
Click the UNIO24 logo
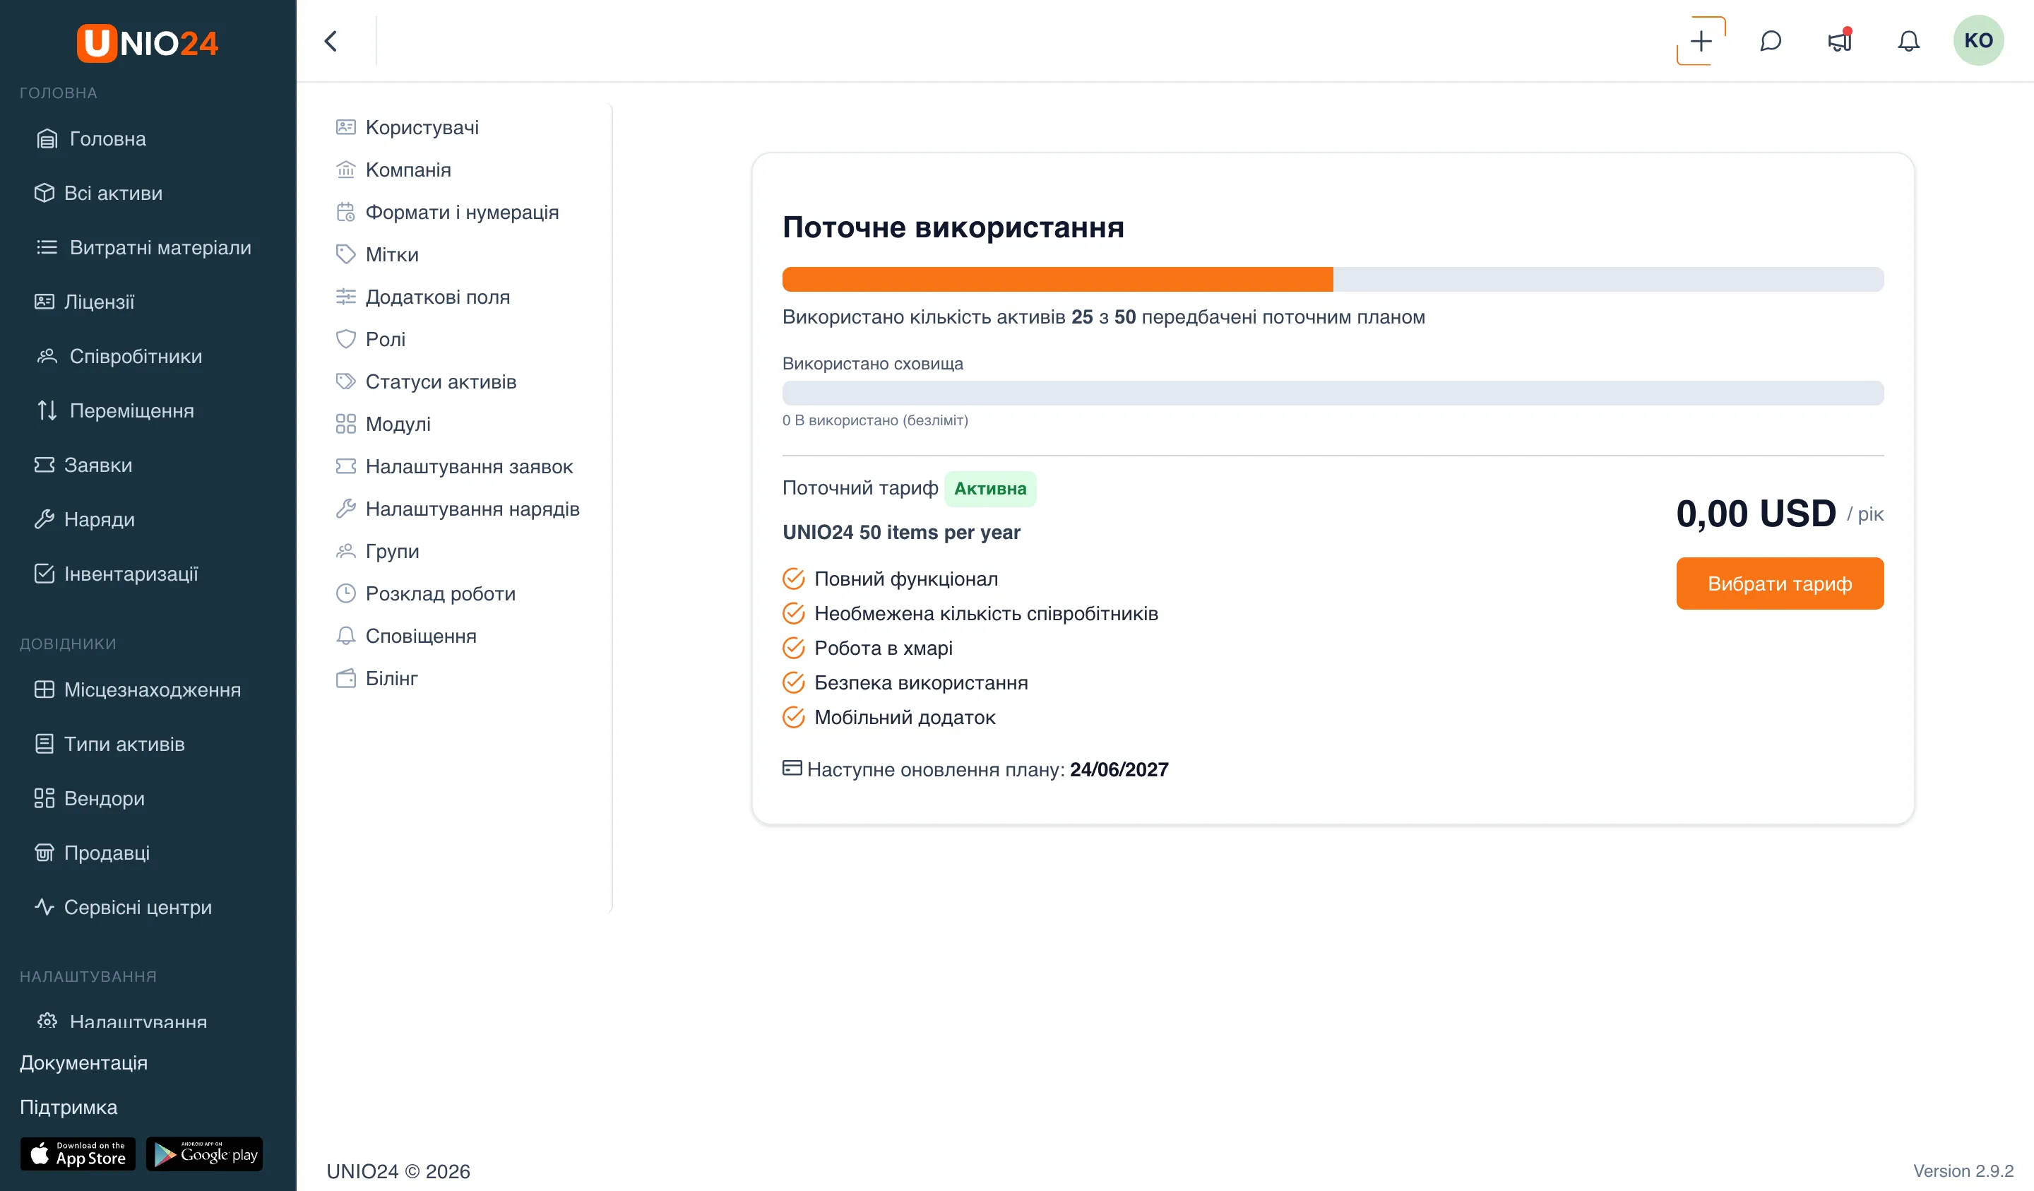click(148, 42)
